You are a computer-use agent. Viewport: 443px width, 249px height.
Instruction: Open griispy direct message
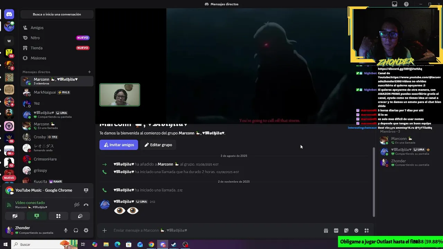pyautogui.click(x=57, y=170)
